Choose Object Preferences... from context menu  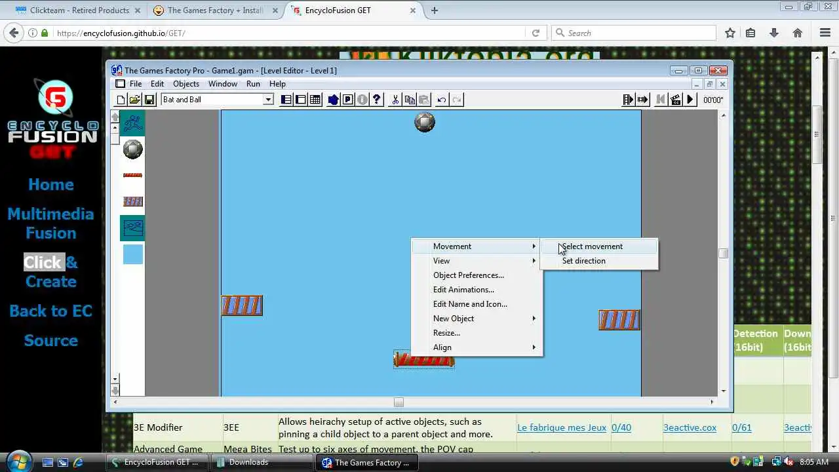pos(476,275)
